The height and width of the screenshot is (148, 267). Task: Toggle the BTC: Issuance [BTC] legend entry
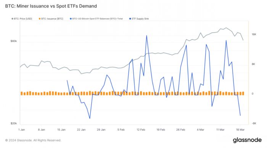(51, 19)
